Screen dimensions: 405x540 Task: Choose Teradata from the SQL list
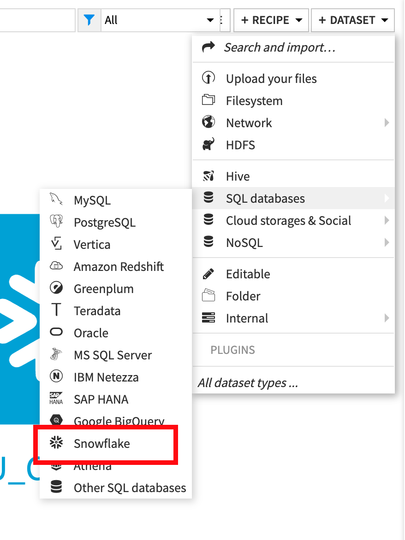(x=97, y=311)
